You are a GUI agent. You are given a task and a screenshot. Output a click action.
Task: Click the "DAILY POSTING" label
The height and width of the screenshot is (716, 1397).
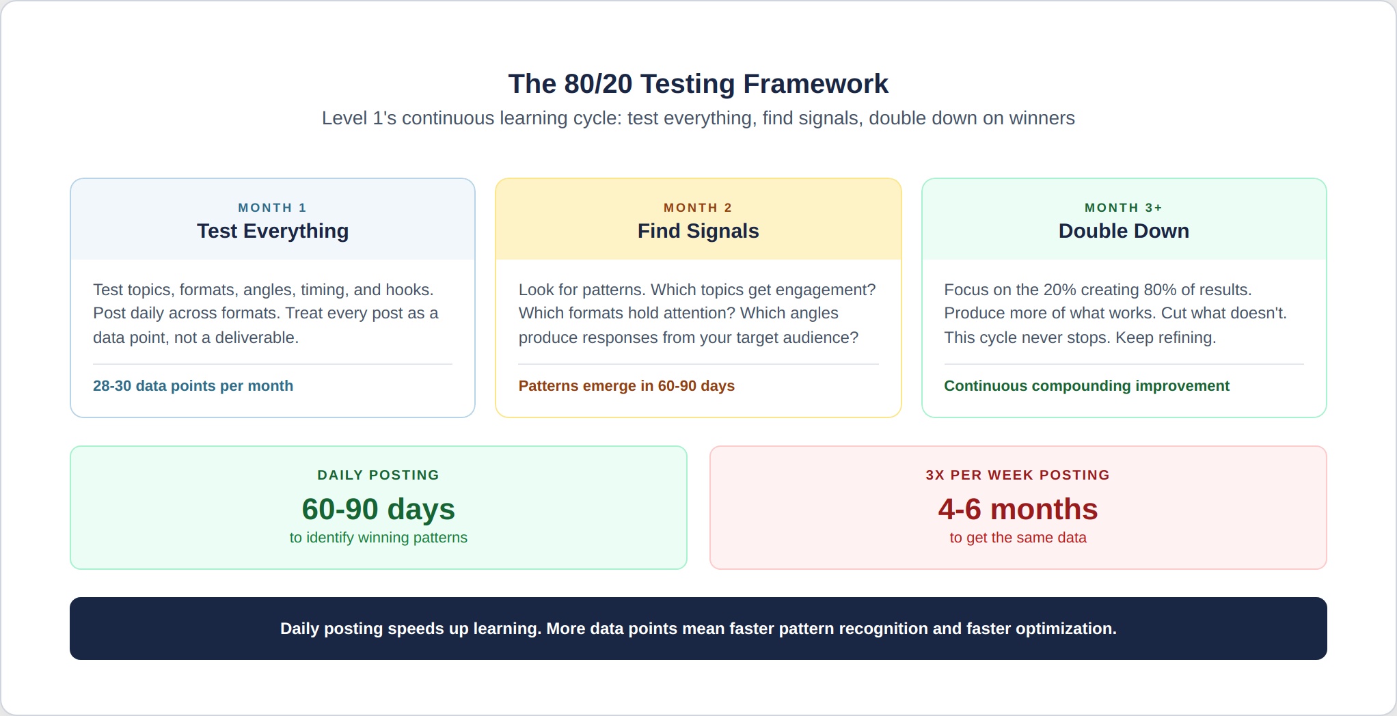(x=378, y=476)
